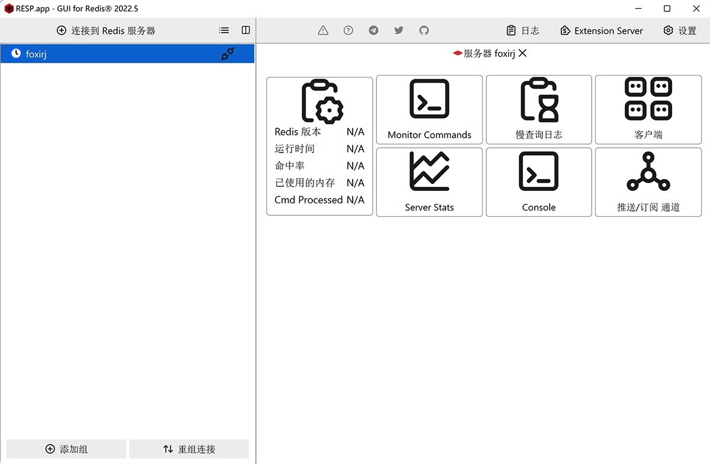
Task: Click the Twitter icon
Action: pyautogui.click(x=398, y=30)
